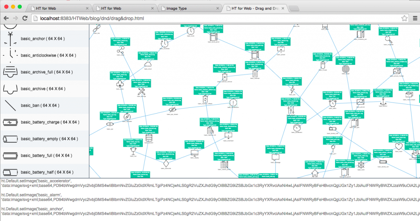Select the diamond shape node
The height and width of the screenshot is (221, 420).
[165, 163]
